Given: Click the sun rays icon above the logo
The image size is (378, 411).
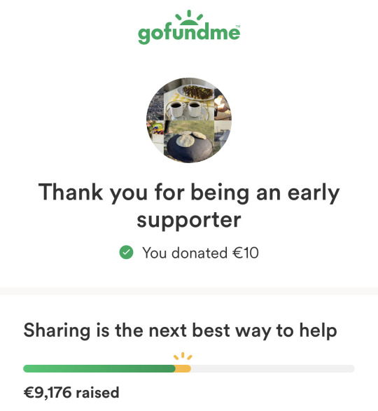Looking at the screenshot, I should (189, 17).
